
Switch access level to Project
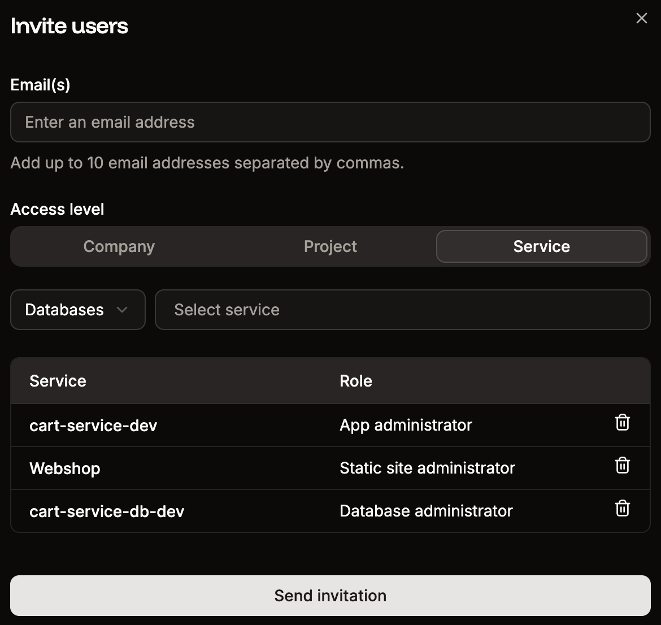(x=330, y=246)
